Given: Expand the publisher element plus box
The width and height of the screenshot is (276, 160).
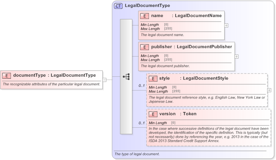Looking at the screenshot, I should (x=237, y=57).
